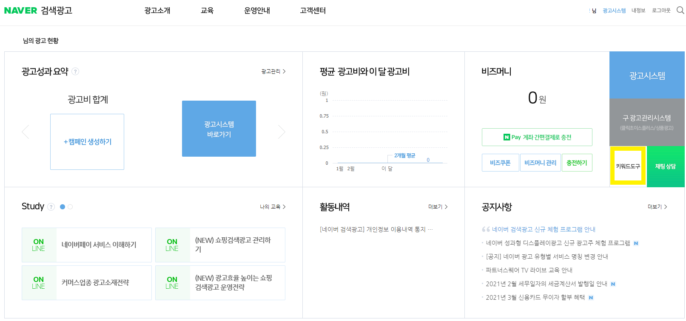Click the NAVER 검색광고 logo
Screen dimensions: 686x321
(x=38, y=11)
